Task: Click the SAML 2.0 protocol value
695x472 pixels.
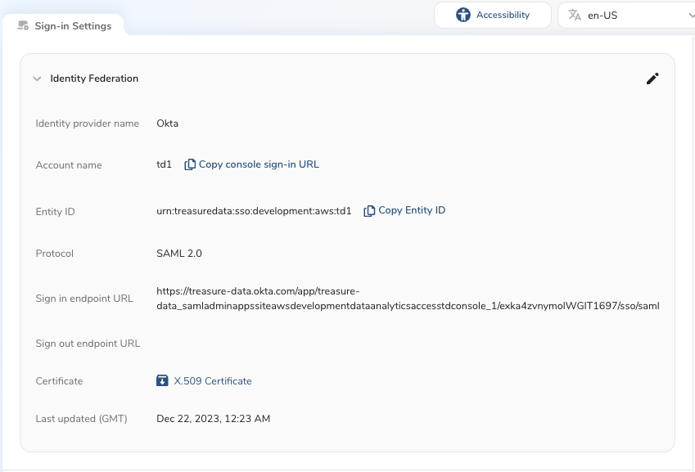Action: click(178, 254)
